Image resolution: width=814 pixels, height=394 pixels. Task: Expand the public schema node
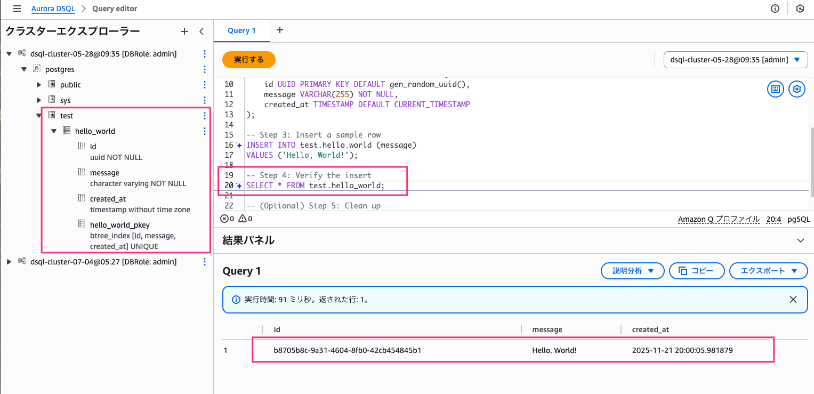(39, 85)
